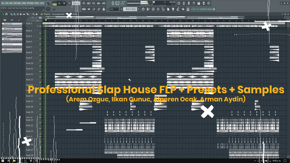Toggle mute LED on Track 13
The image size is (290, 163).
point(40,83)
